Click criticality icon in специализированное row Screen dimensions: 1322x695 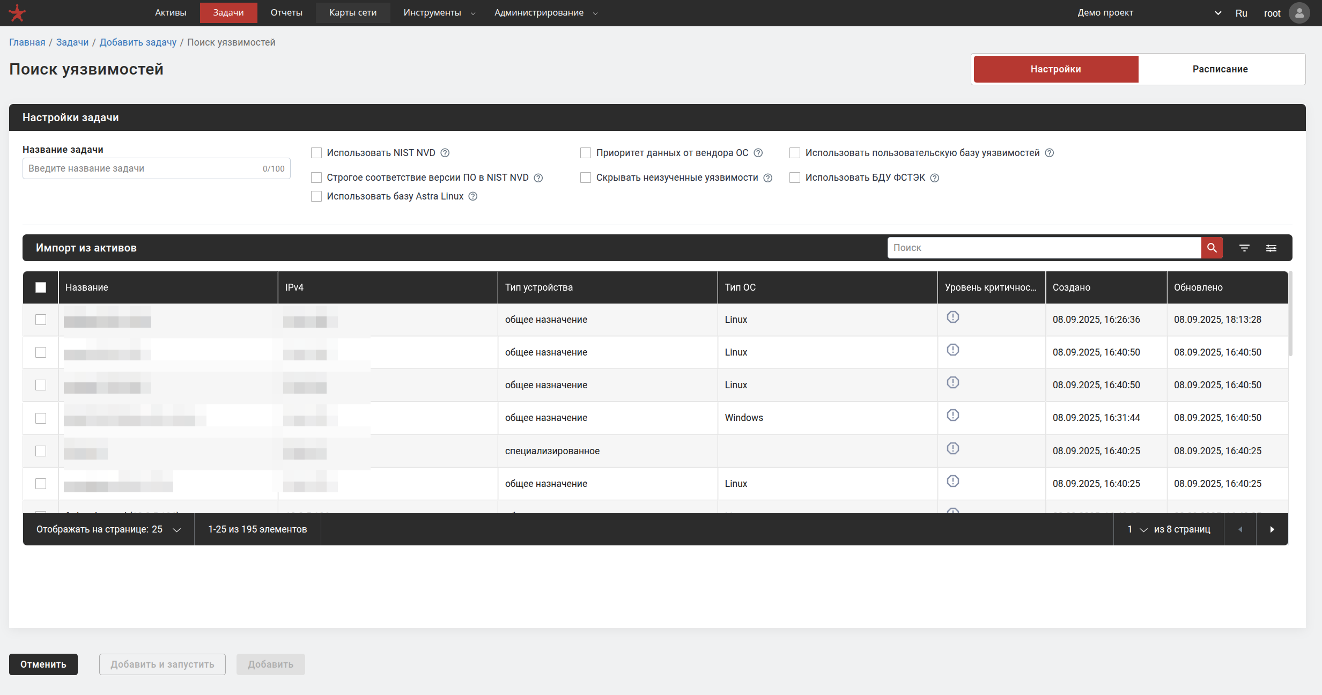coord(953,448)
